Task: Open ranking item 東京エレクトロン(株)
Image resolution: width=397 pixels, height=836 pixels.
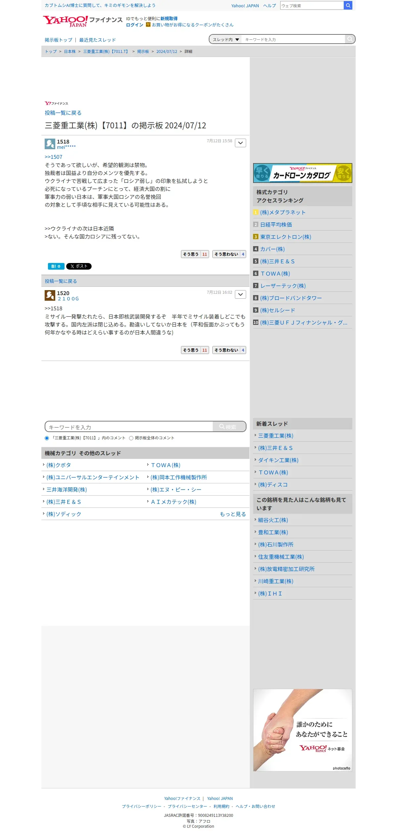Action: pos(286,237)
